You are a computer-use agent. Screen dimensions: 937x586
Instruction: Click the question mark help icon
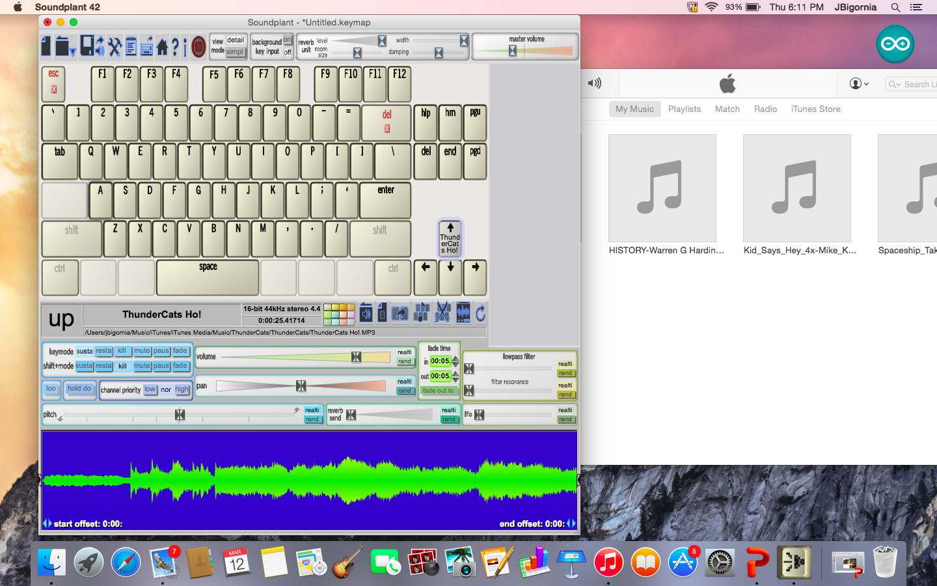pyautogui.click(x=175, y=47)
